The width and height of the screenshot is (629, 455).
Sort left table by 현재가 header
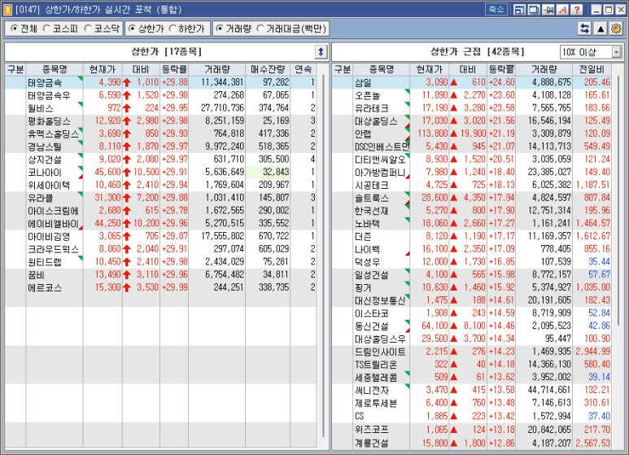click(x=103, y=69)
